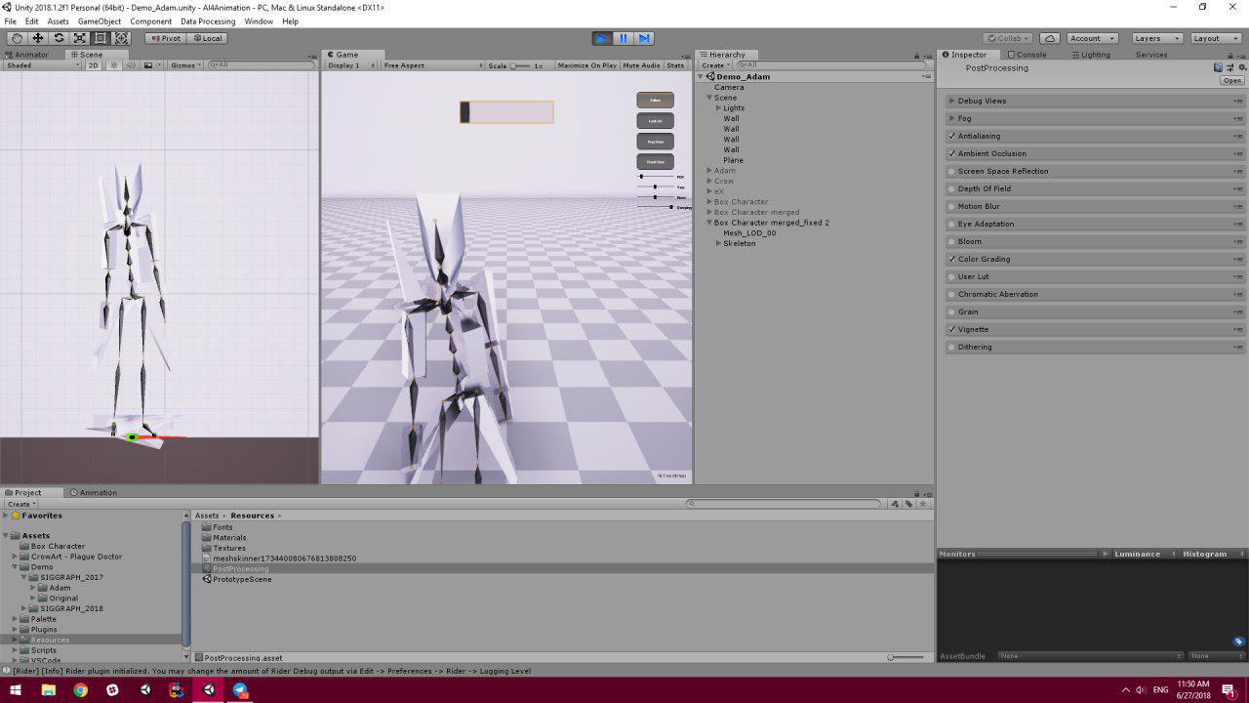
Task: Open the GameObject menu
Action: tap(99, 21)
